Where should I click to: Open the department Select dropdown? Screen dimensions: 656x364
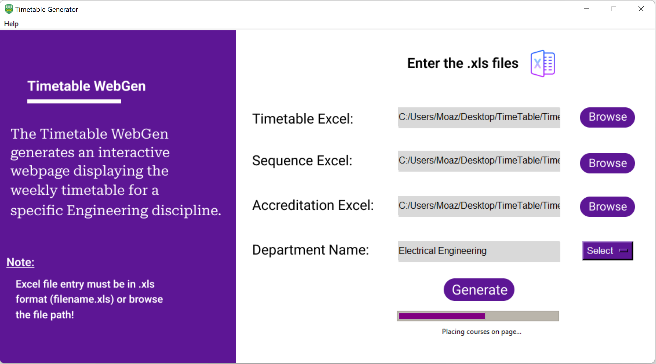(x=607, y=250)
